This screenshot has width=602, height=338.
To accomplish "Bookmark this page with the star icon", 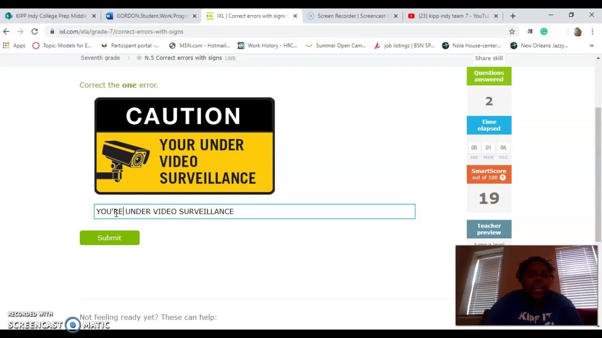I will tap(512, 31).
